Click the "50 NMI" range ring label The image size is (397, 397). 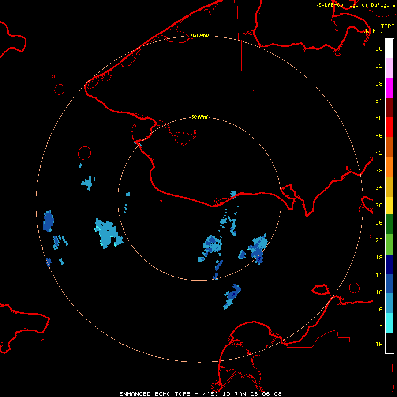tap(199, 117)
